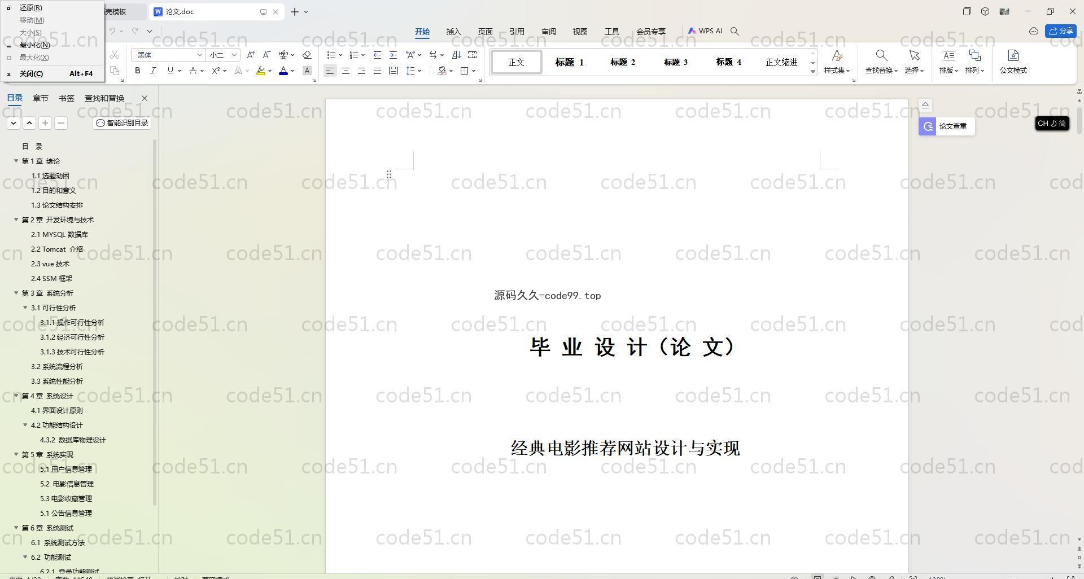1084x579 pixels.
Task: Open the official document mode icon
Action: [x=1013, y=55]
